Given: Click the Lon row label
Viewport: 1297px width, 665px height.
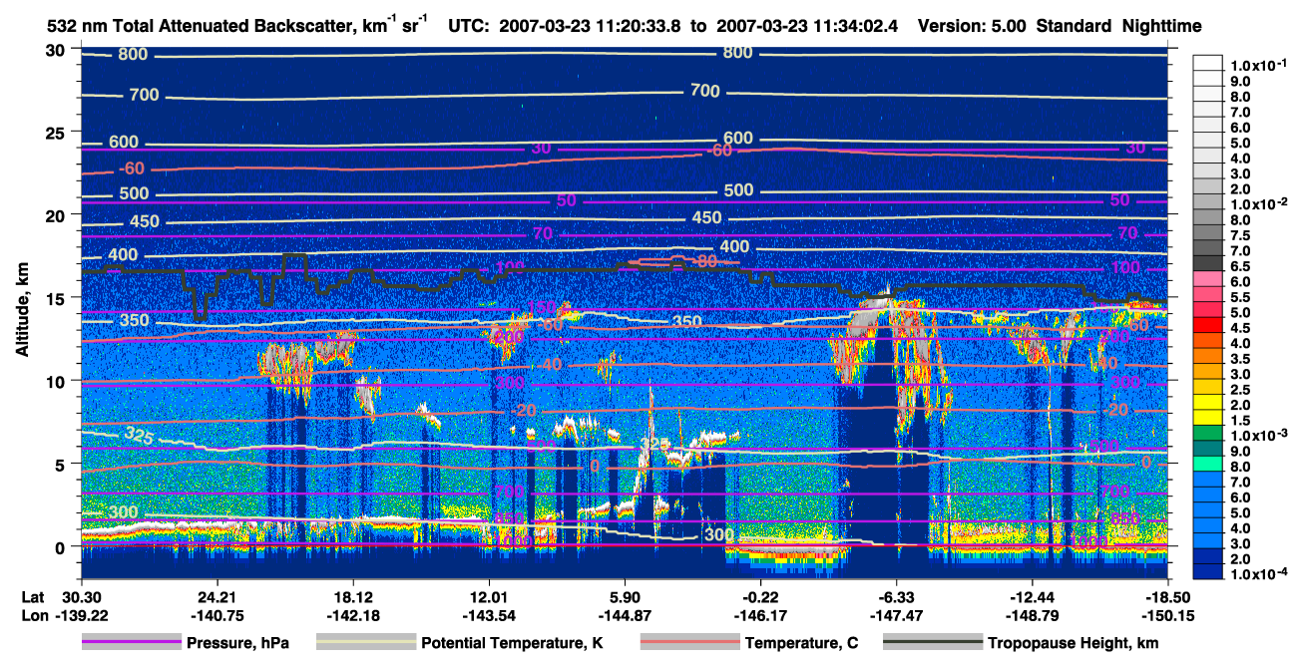Looking at the screenshot, I should (34, 616).
